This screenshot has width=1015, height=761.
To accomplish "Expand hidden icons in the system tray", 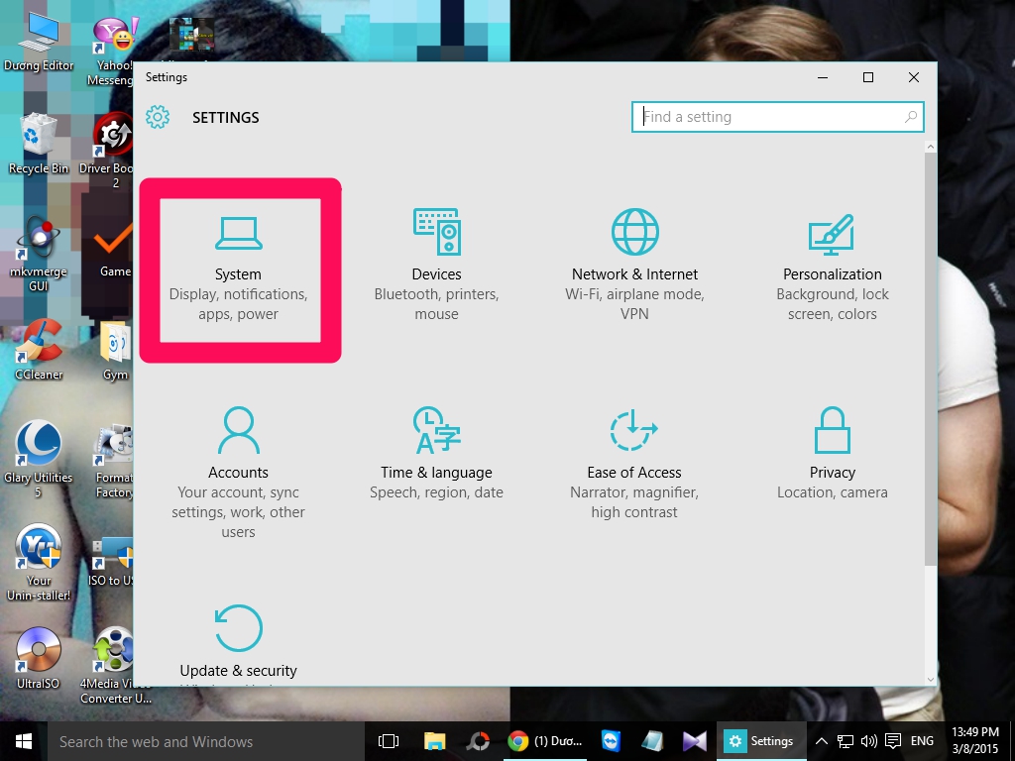I will [x=821, y=740].
